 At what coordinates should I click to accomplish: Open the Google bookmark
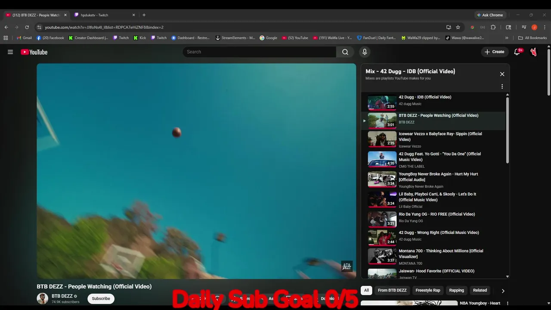coord(269,38)
